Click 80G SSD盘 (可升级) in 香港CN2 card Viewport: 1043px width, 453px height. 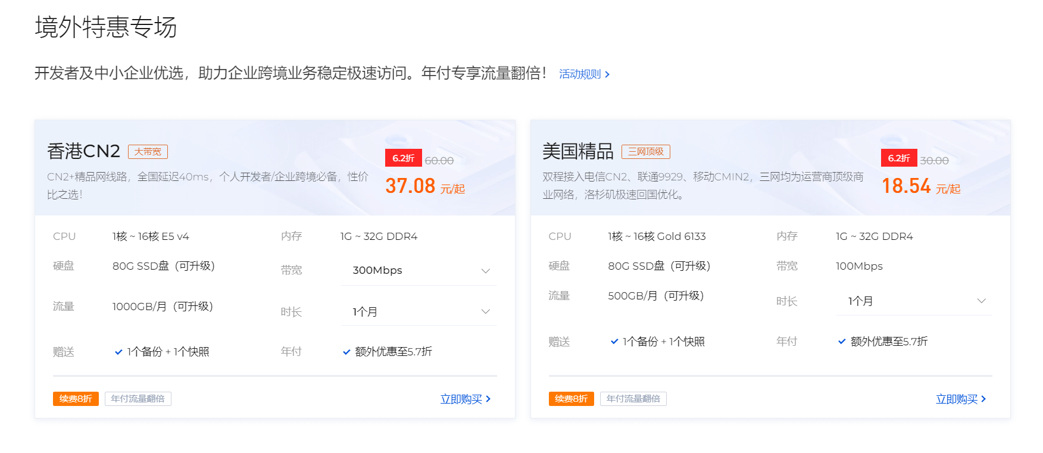[x=164, y=266]
